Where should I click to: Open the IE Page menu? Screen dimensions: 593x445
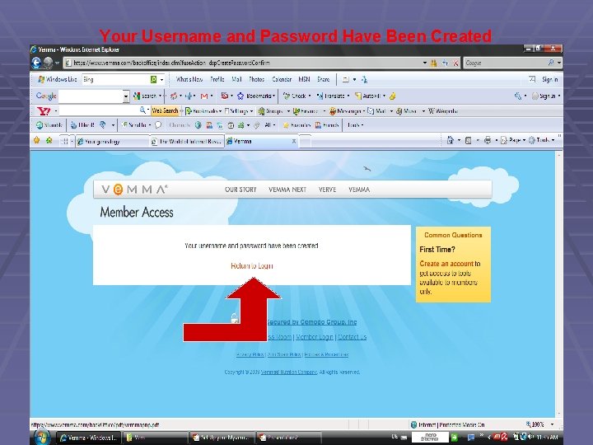click(513, 140)
